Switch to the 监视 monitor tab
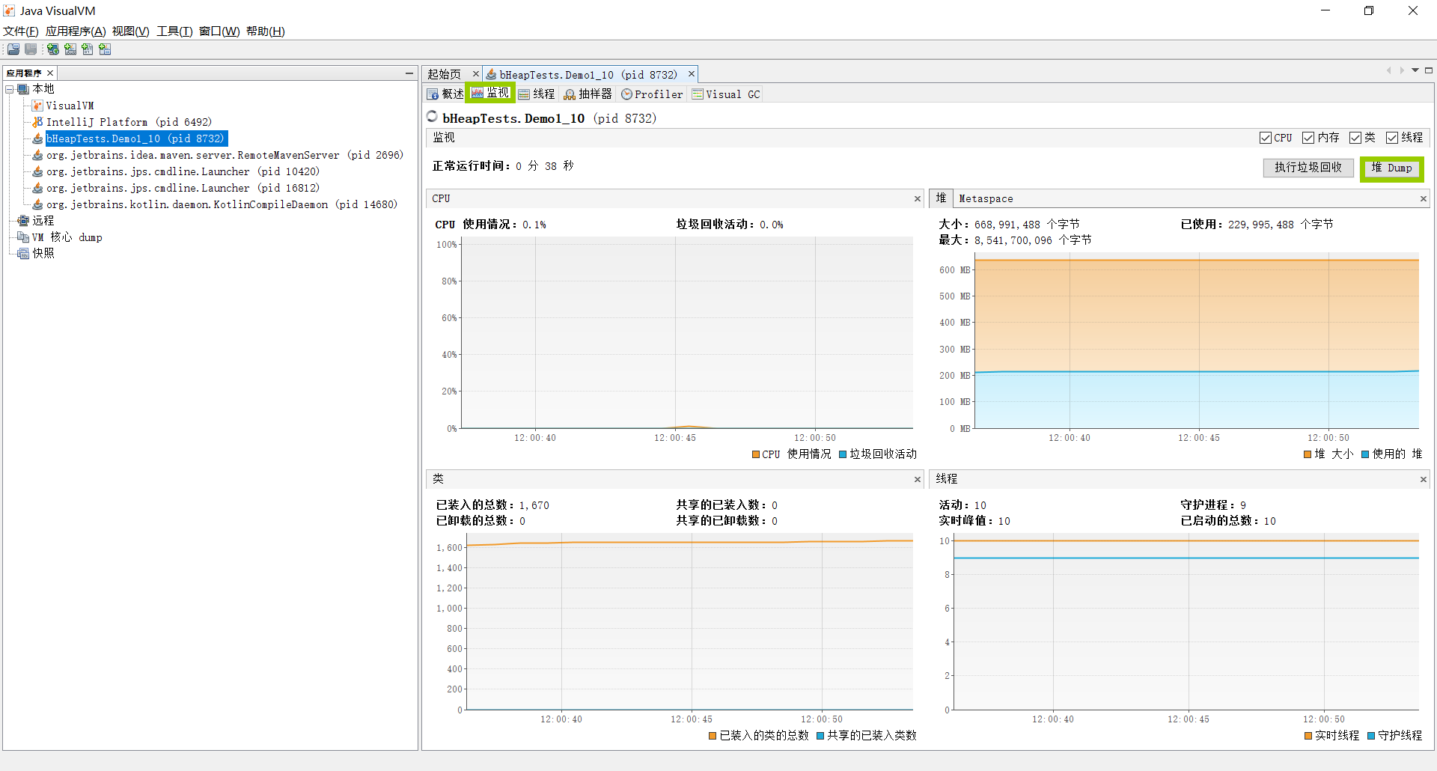The width and height of the screenshot is (1437, 771). (491, 93)
